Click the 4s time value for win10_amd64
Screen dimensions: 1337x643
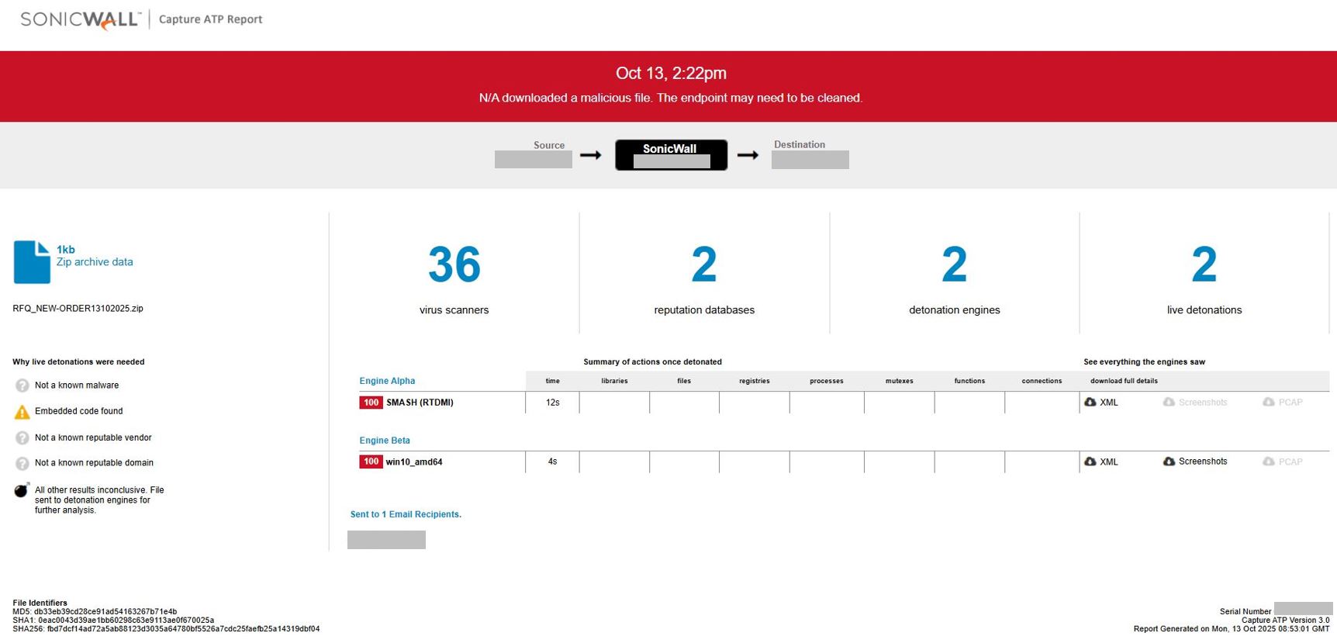tap(553, 462)
